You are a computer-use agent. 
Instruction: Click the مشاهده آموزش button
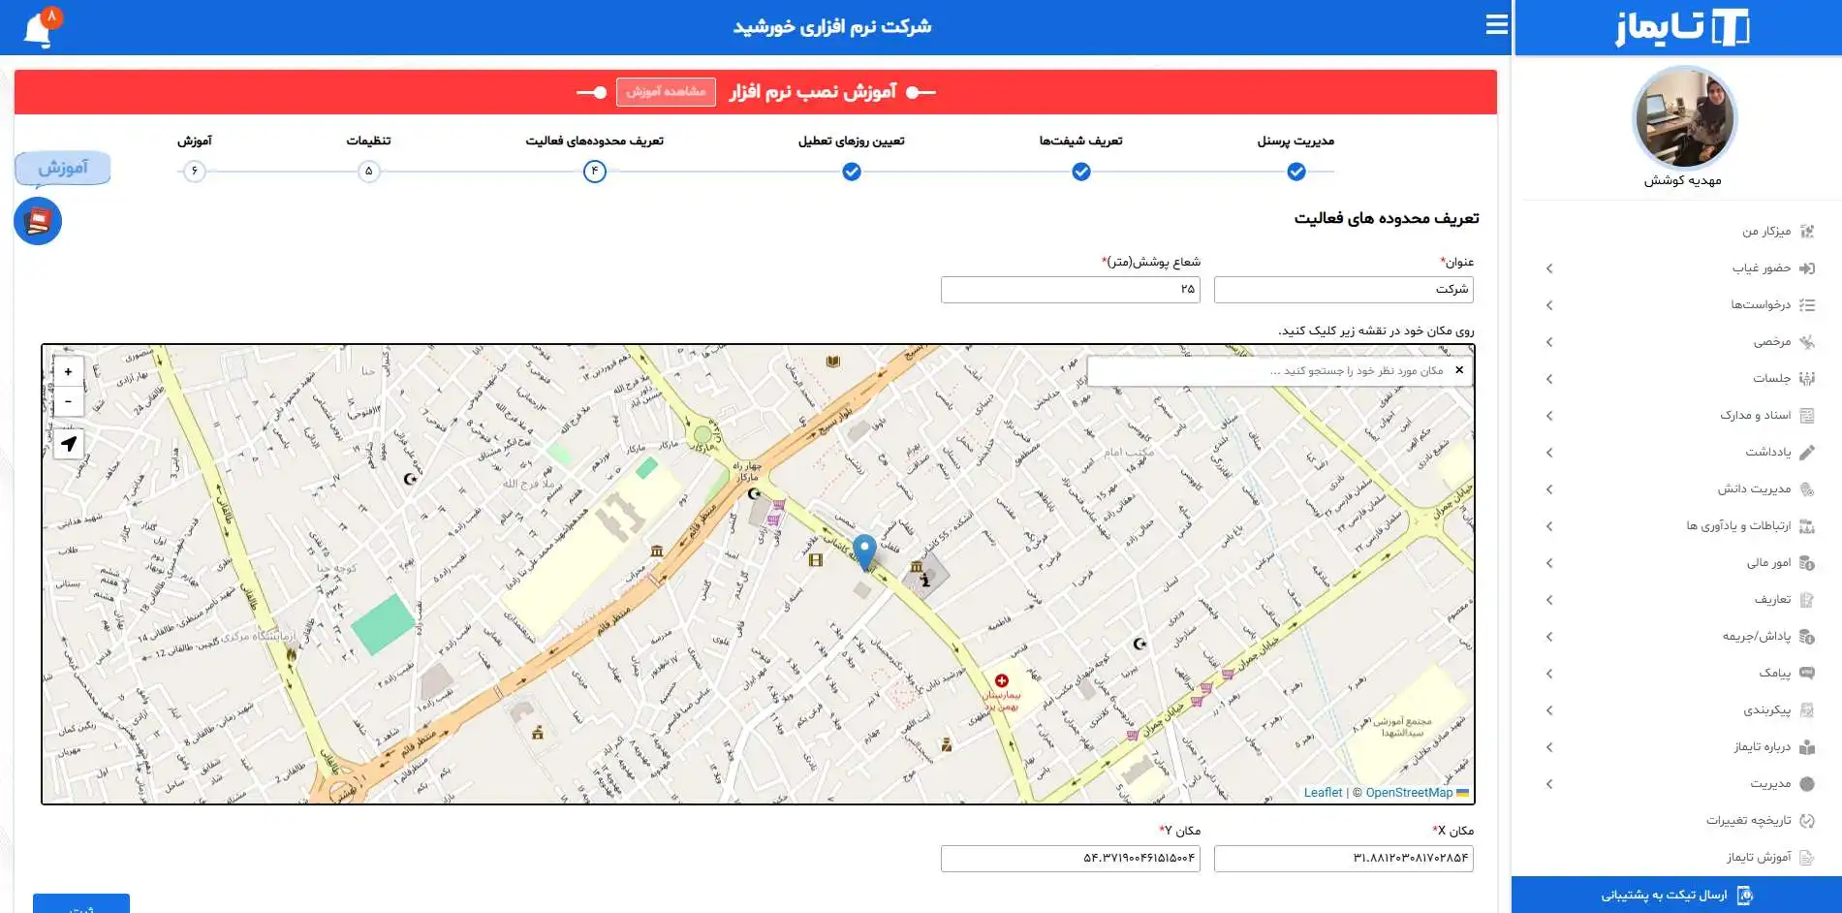click(x=666, y=92)
